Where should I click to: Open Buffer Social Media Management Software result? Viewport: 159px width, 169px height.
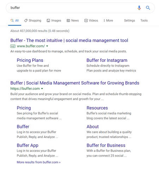pos(75,83)
